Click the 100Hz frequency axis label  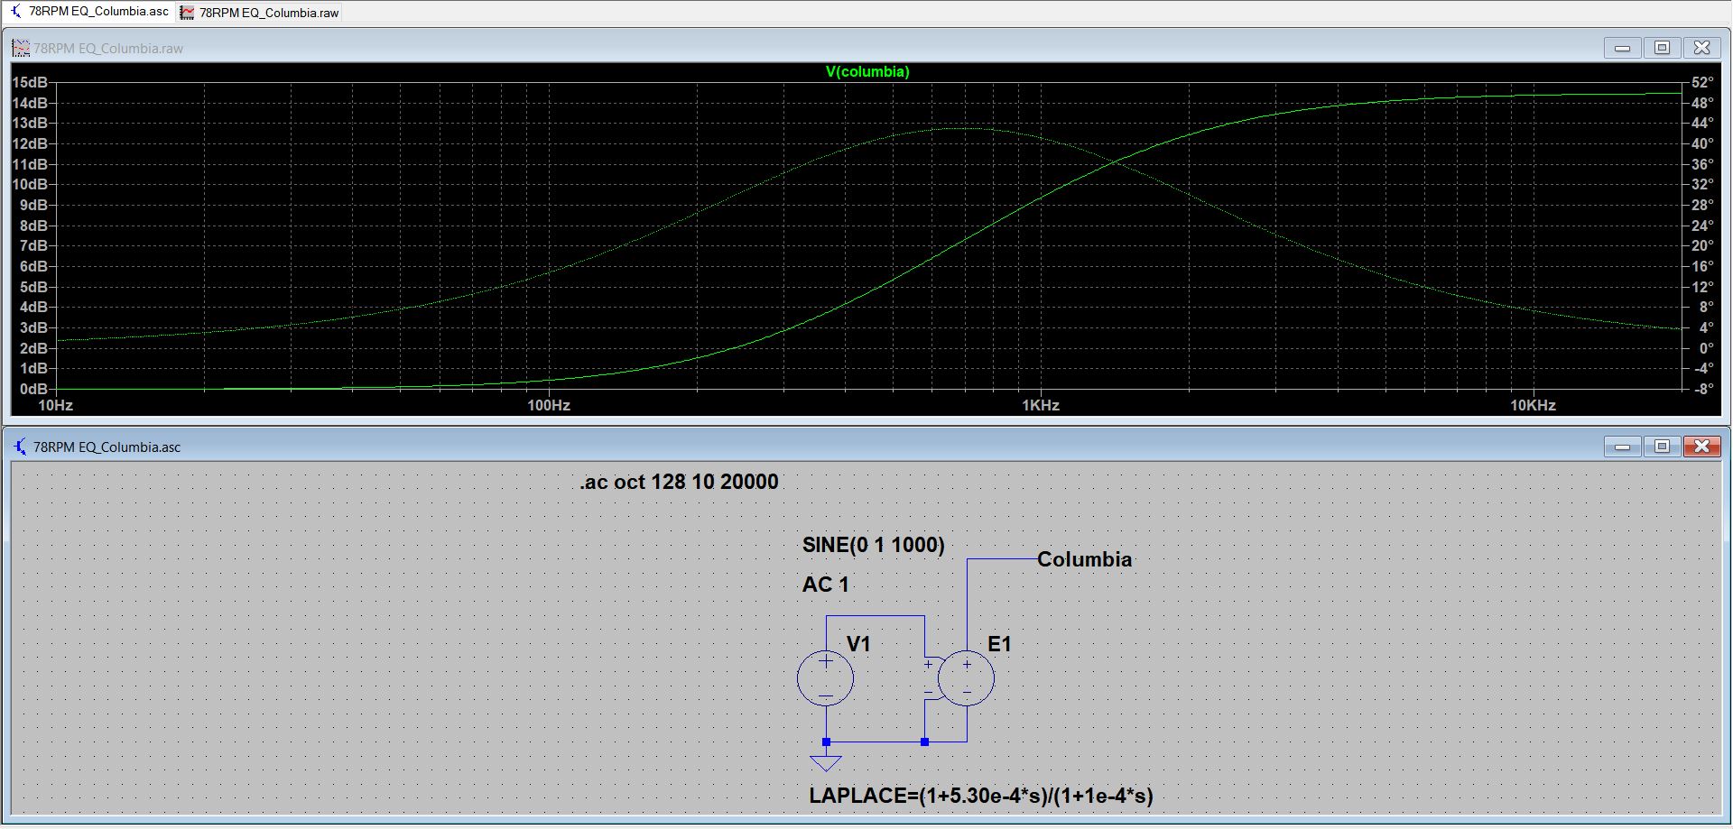click(549, 406)
